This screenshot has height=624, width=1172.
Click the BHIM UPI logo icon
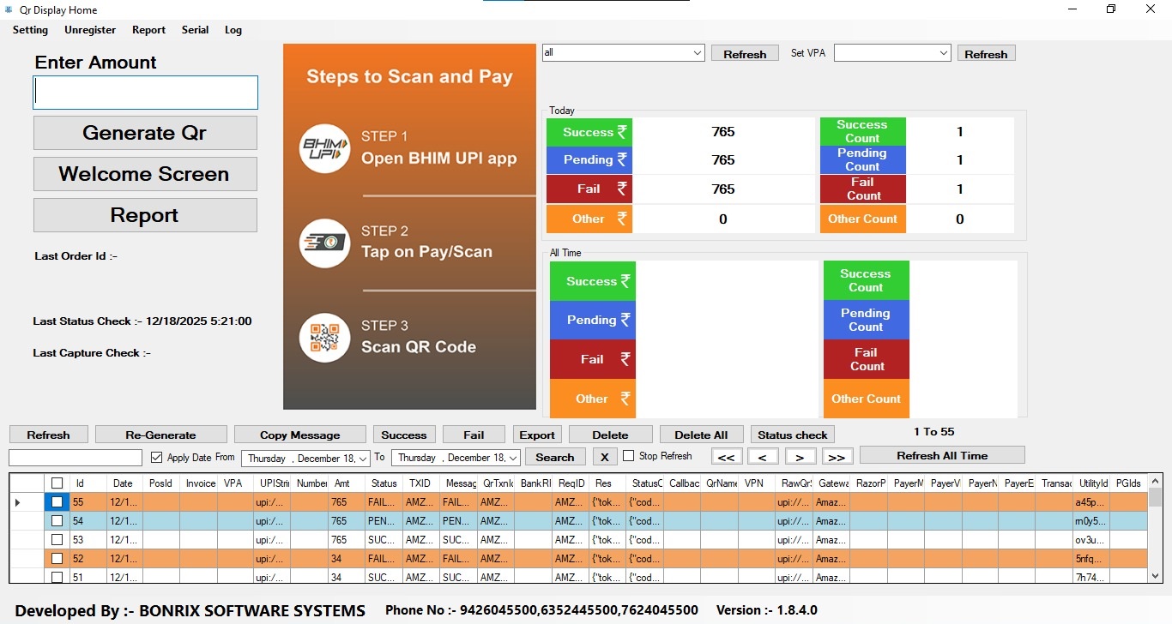[x=324, y=149]
